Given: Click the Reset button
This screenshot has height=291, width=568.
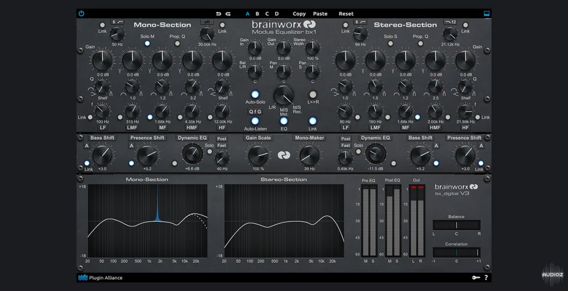Looking at the screenshot, I should point(346,14).
